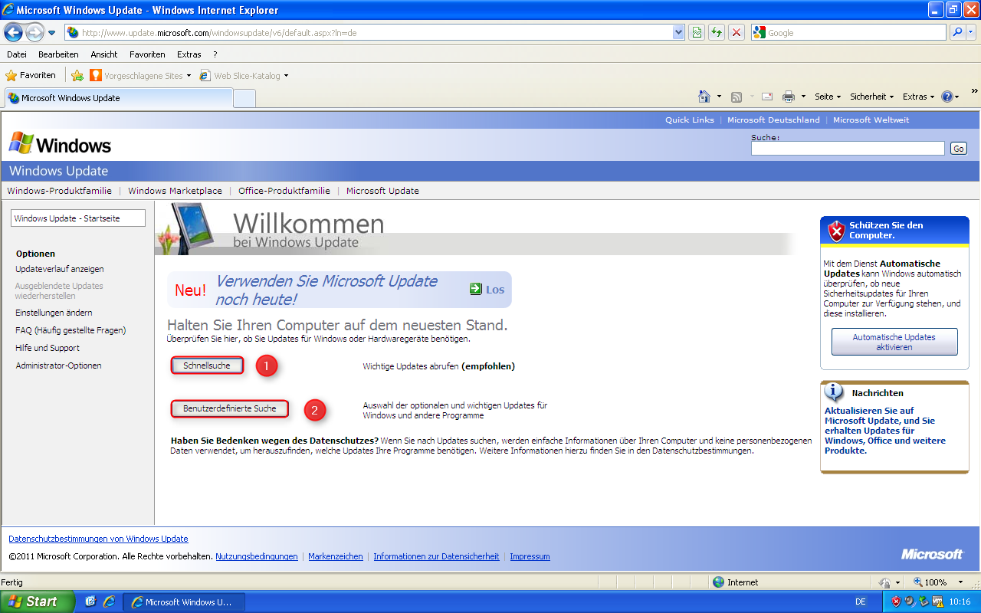Click inside the Suche input field
The height and width of the screenshot is (613, 981).
pos(847,148)
